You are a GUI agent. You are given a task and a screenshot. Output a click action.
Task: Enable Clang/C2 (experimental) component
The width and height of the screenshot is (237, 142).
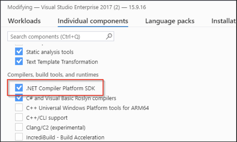pyautogui.click(x=19, y=127)
